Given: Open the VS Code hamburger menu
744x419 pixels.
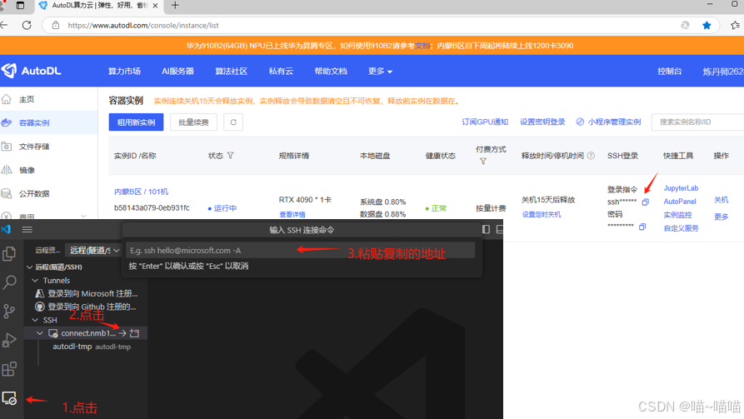Looking at the screenshot, I should click(x=27, y=230).
